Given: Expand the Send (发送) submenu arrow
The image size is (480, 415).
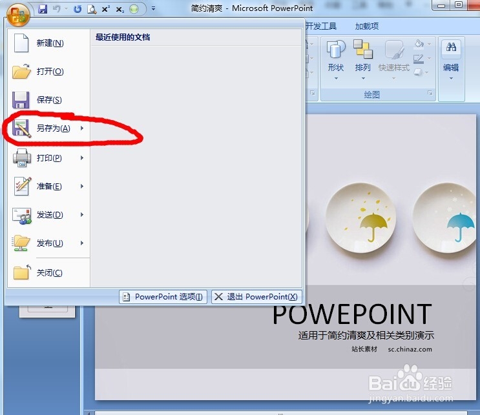Looking at the screenshot, I should (82, 215).
